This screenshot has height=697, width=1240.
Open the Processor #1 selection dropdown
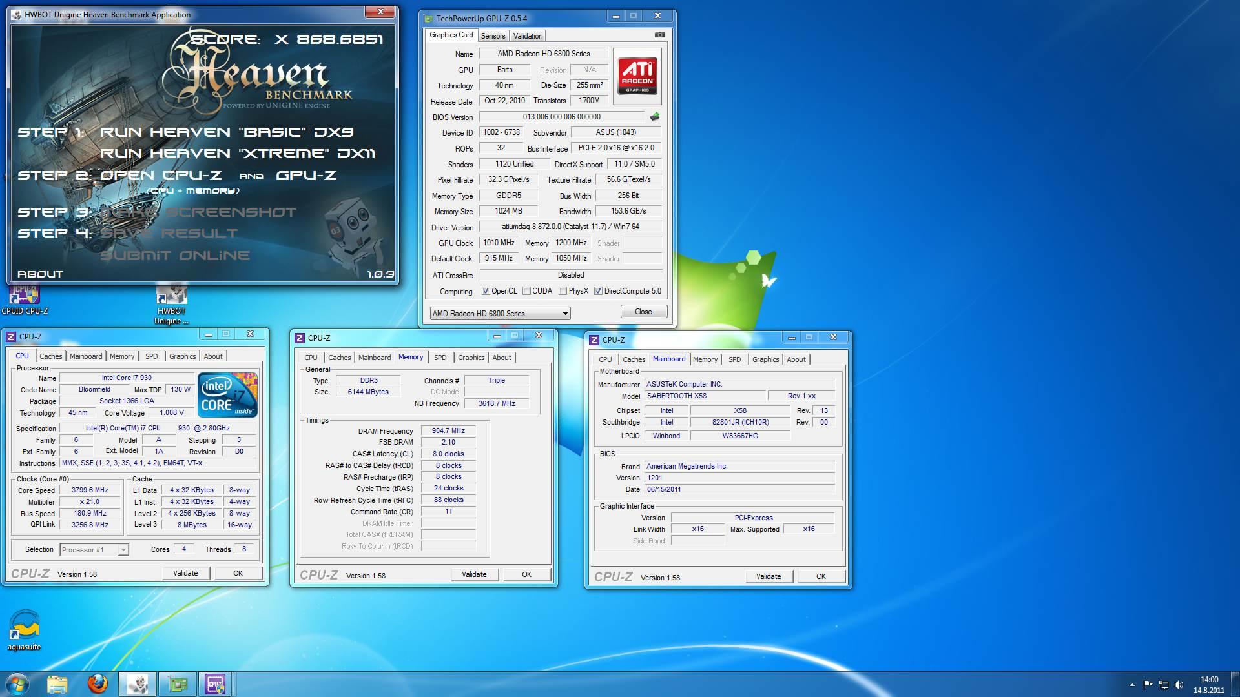94,550
